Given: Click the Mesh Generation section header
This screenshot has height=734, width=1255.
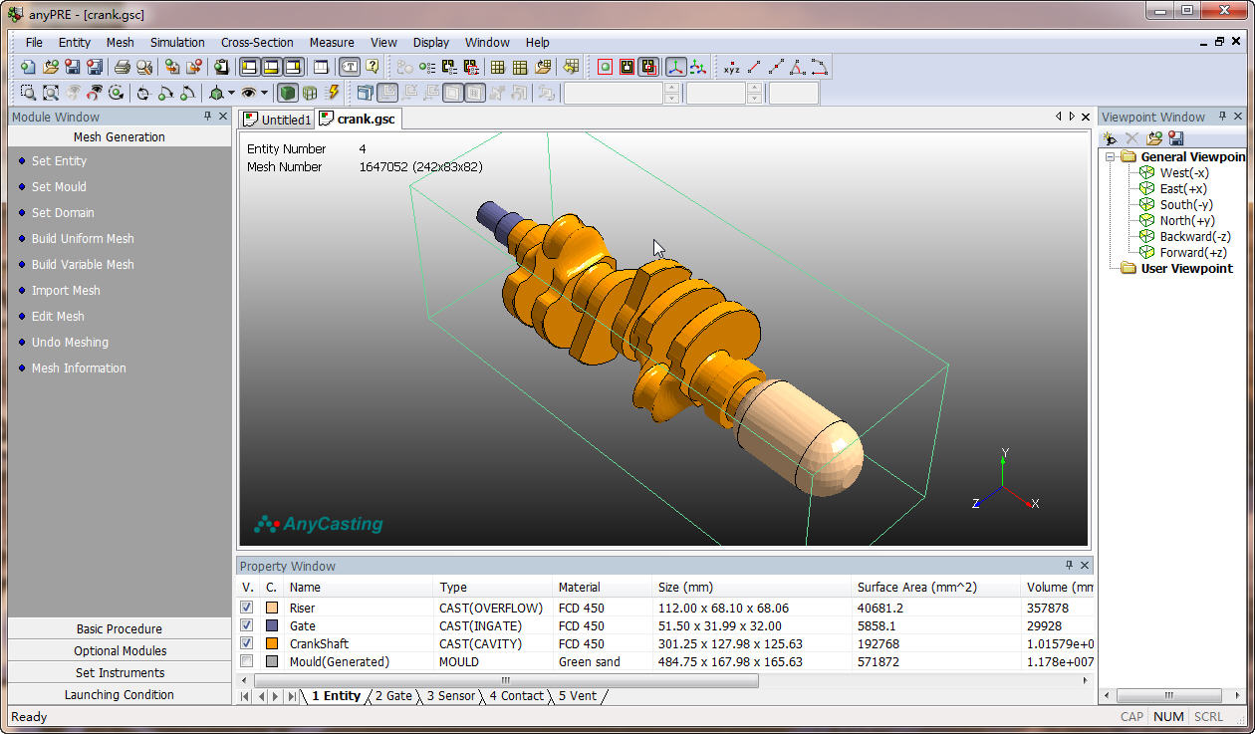Looking at the screenshot, I should (x=120, y=136).
